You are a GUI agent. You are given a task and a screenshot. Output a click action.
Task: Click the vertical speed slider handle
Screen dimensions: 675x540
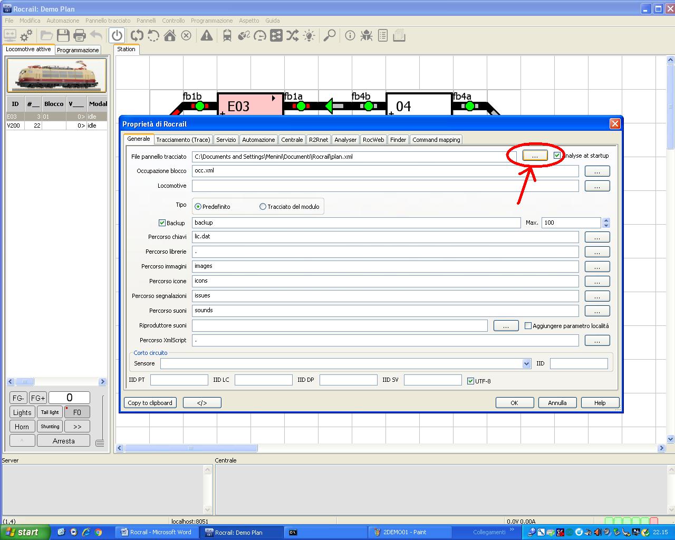(100, 443)
